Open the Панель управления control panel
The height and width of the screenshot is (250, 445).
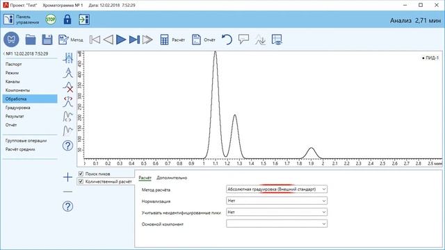coord(22,19)
